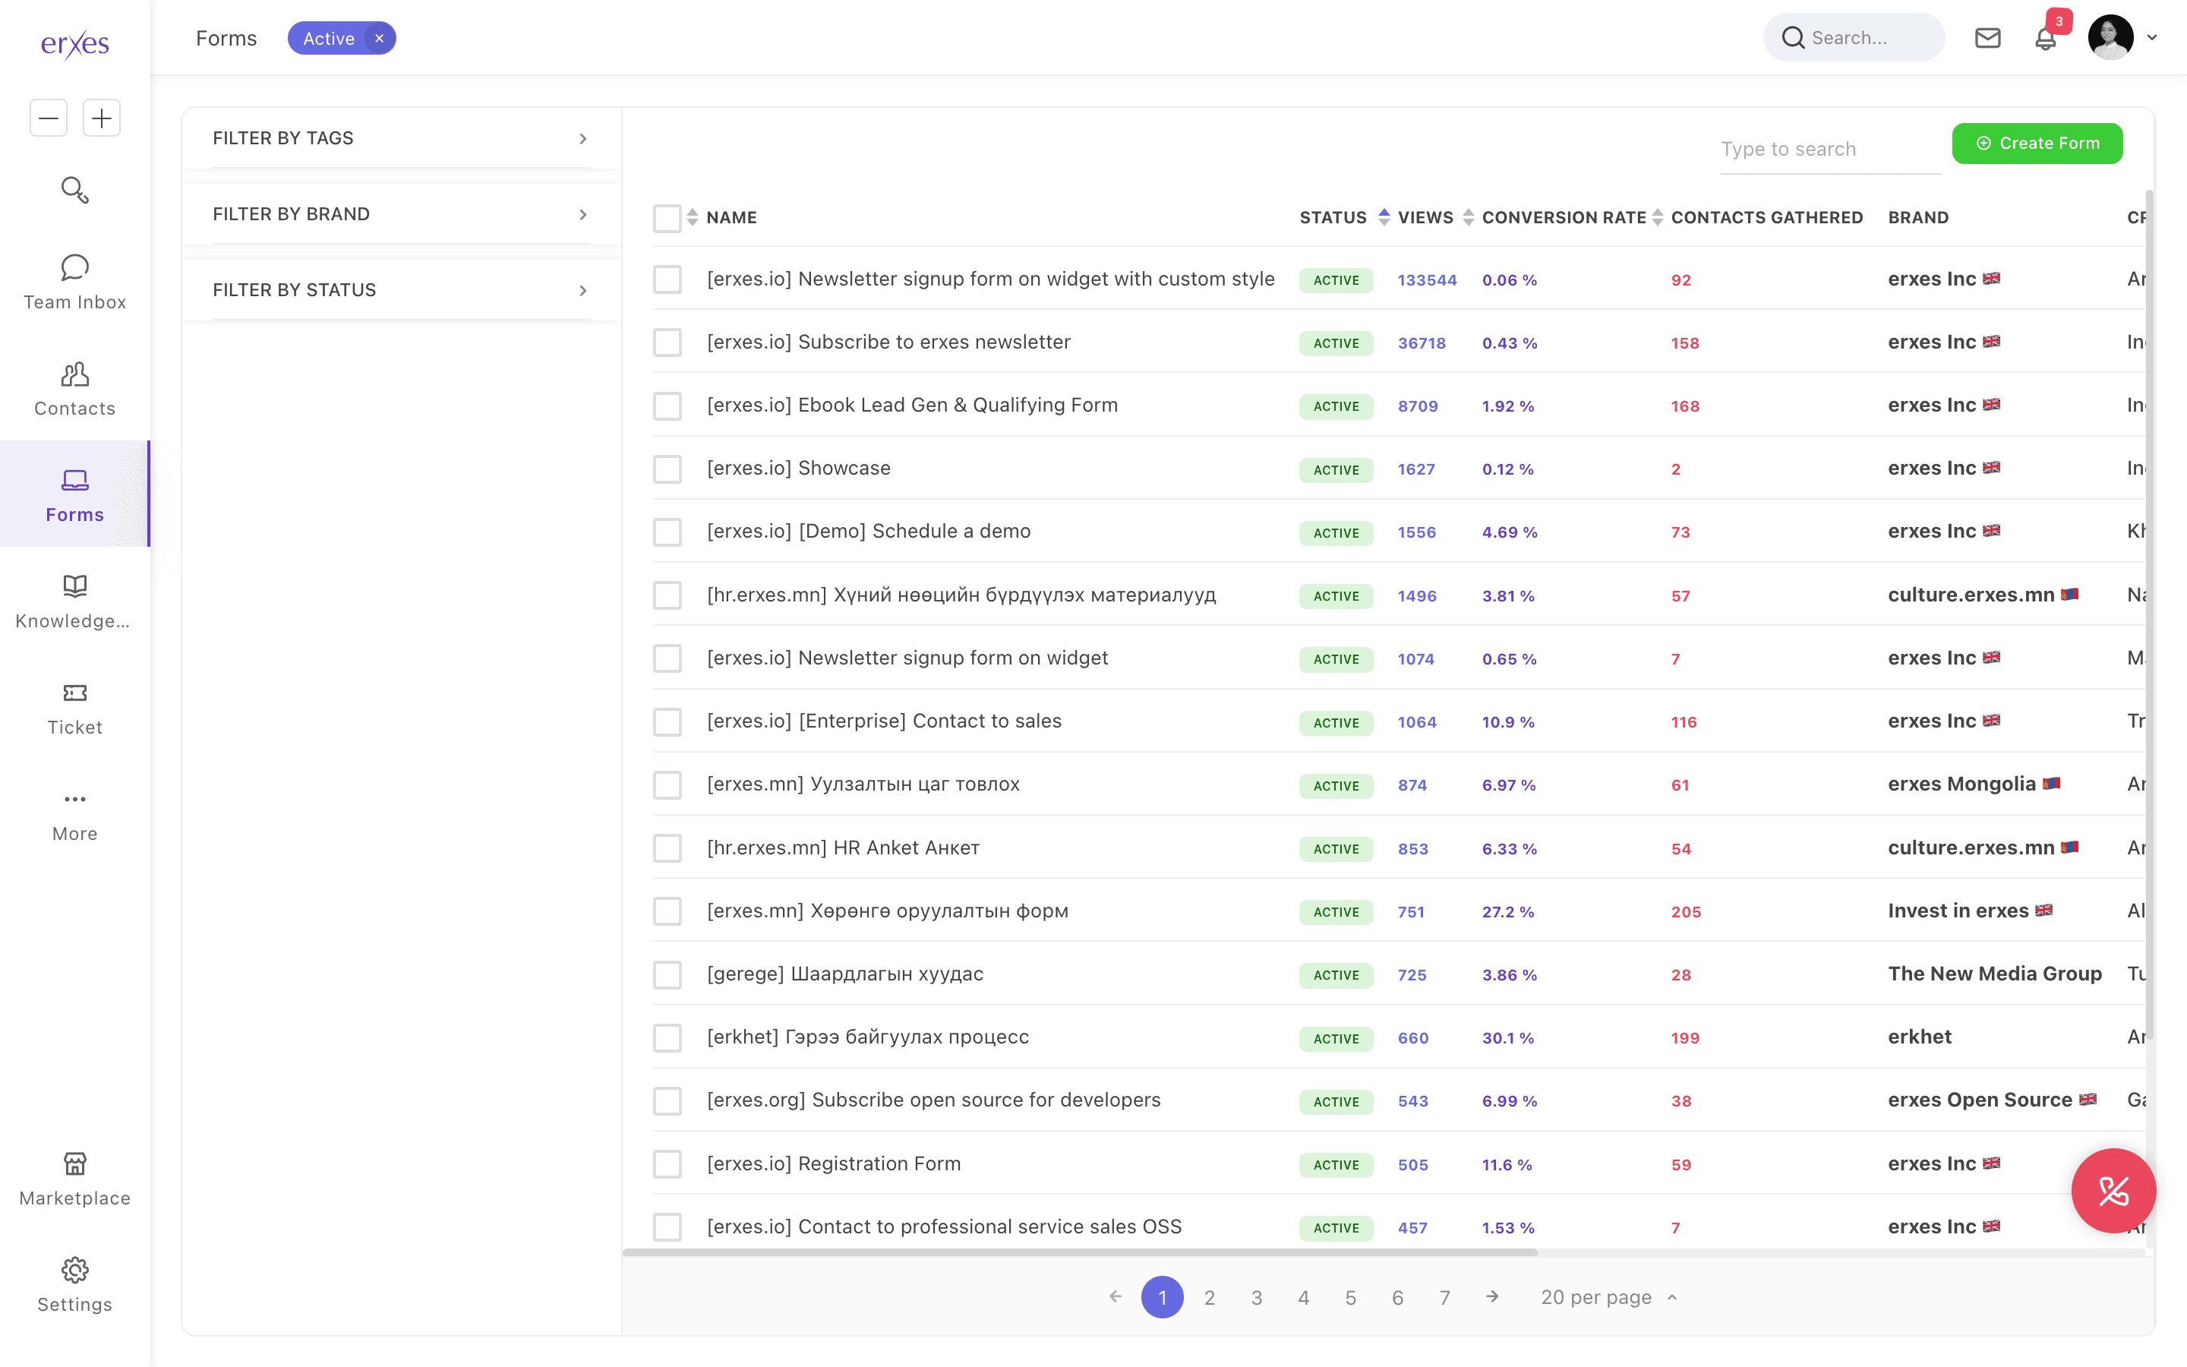This screenshot has height=1367, width=2187.
Task: Click the erxes logo
Action: (x=75, y=43)
